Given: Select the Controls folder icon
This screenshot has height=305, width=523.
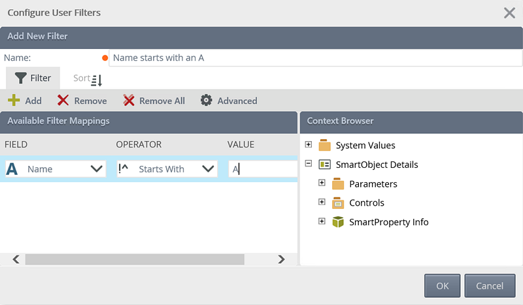Looking at the screenshot, I should (x=338, y=203).
